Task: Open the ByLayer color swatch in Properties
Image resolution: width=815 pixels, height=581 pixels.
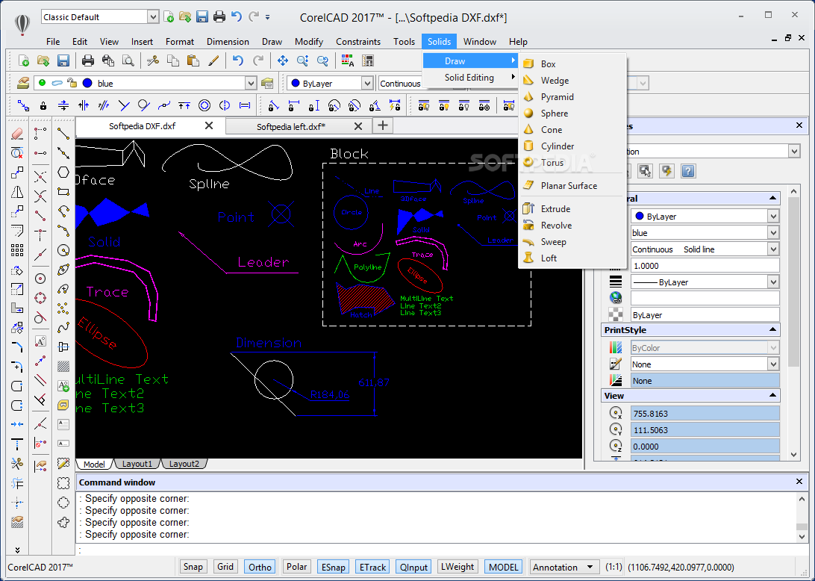Action: [640, 216]
